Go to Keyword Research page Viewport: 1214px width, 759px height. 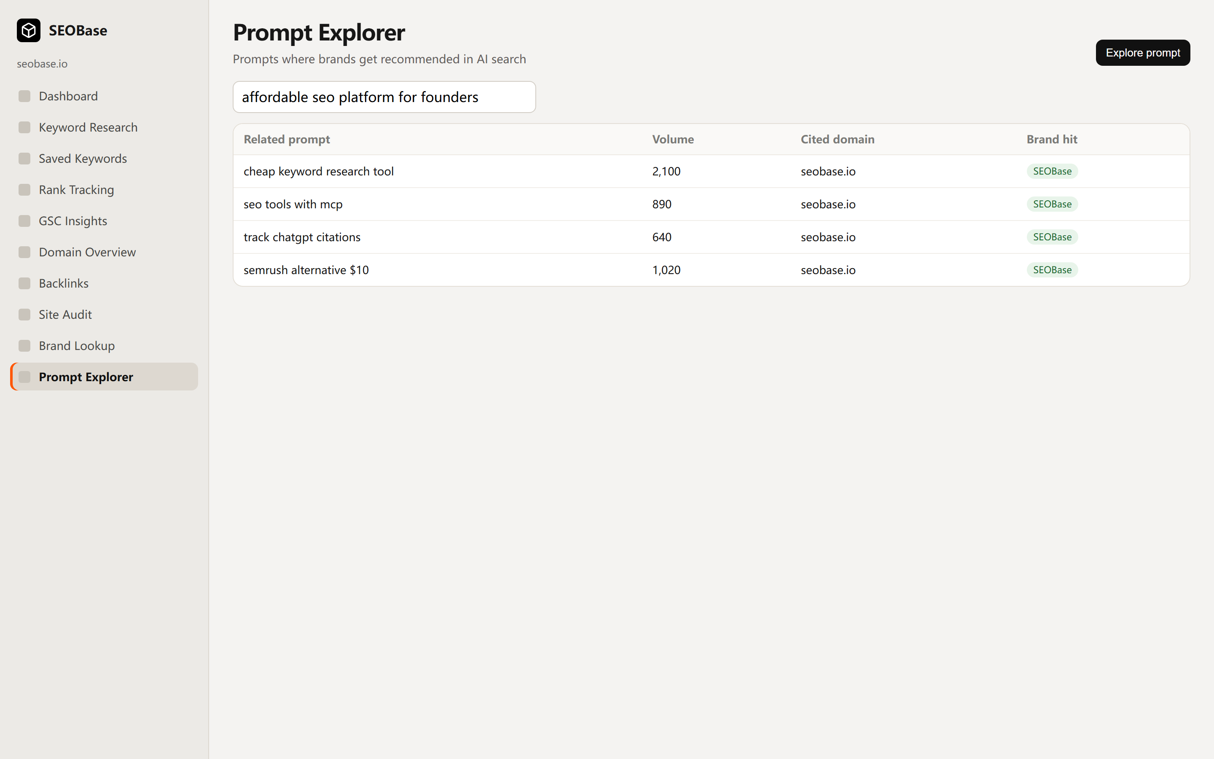click(104, 127)
